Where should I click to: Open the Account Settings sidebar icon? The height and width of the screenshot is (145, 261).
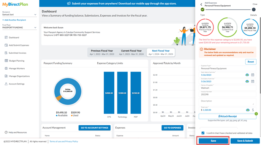click(6, 84)
